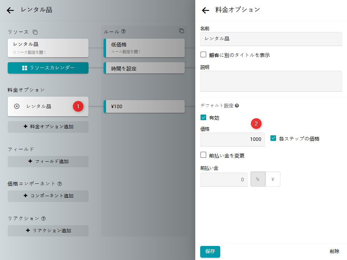Click the 削除 link

pyautogui.click(x=334, y=251)
